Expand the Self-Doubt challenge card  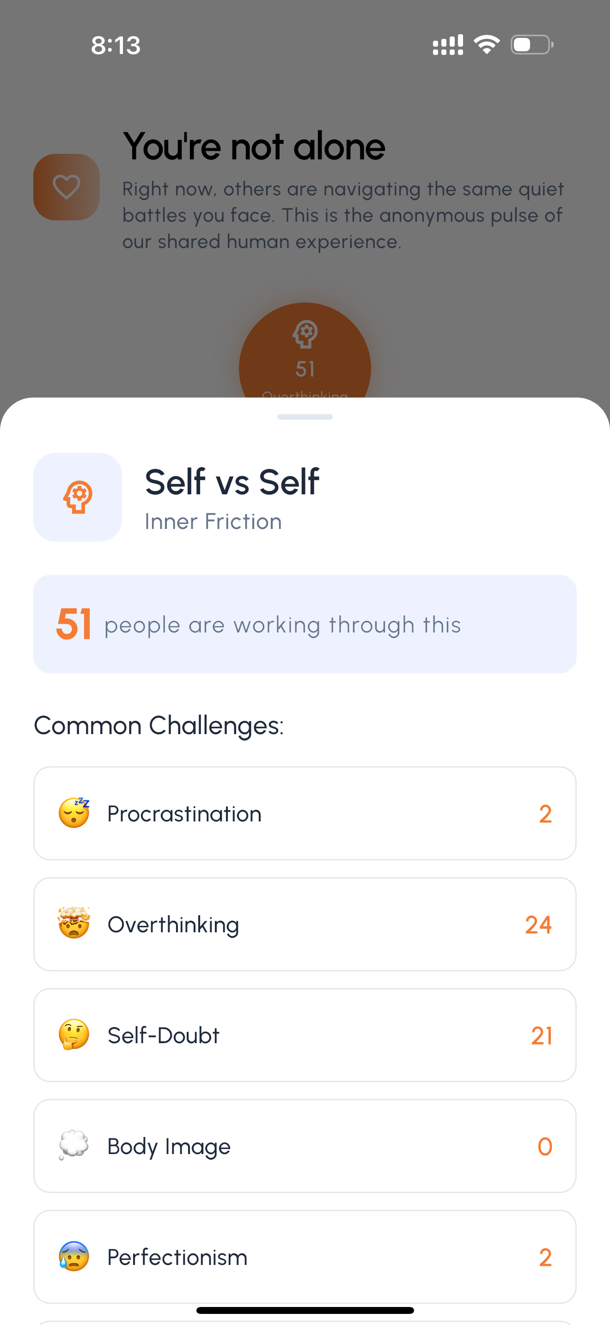tap(305, 1035)
